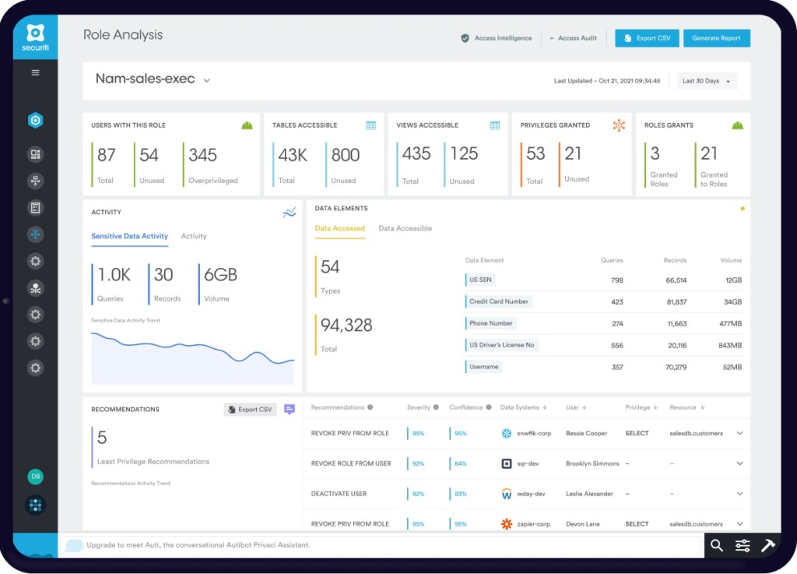This screenshot has width=797, height=574.
Task: Click the Recommendations info icon
Action: [370, 407]
